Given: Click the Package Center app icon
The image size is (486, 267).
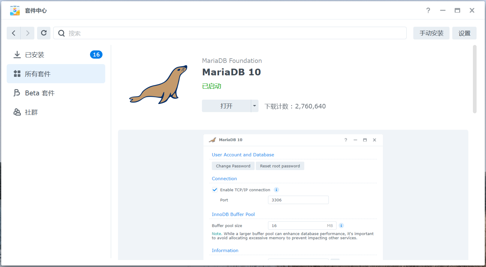Looking at the screenshot, I should pos(15,10).
